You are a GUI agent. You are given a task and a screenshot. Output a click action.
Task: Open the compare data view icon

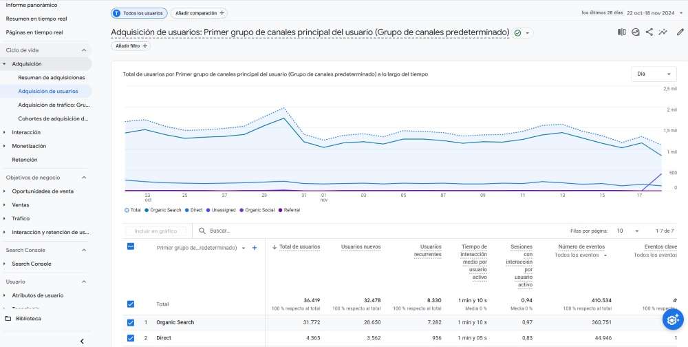(622, 32)
